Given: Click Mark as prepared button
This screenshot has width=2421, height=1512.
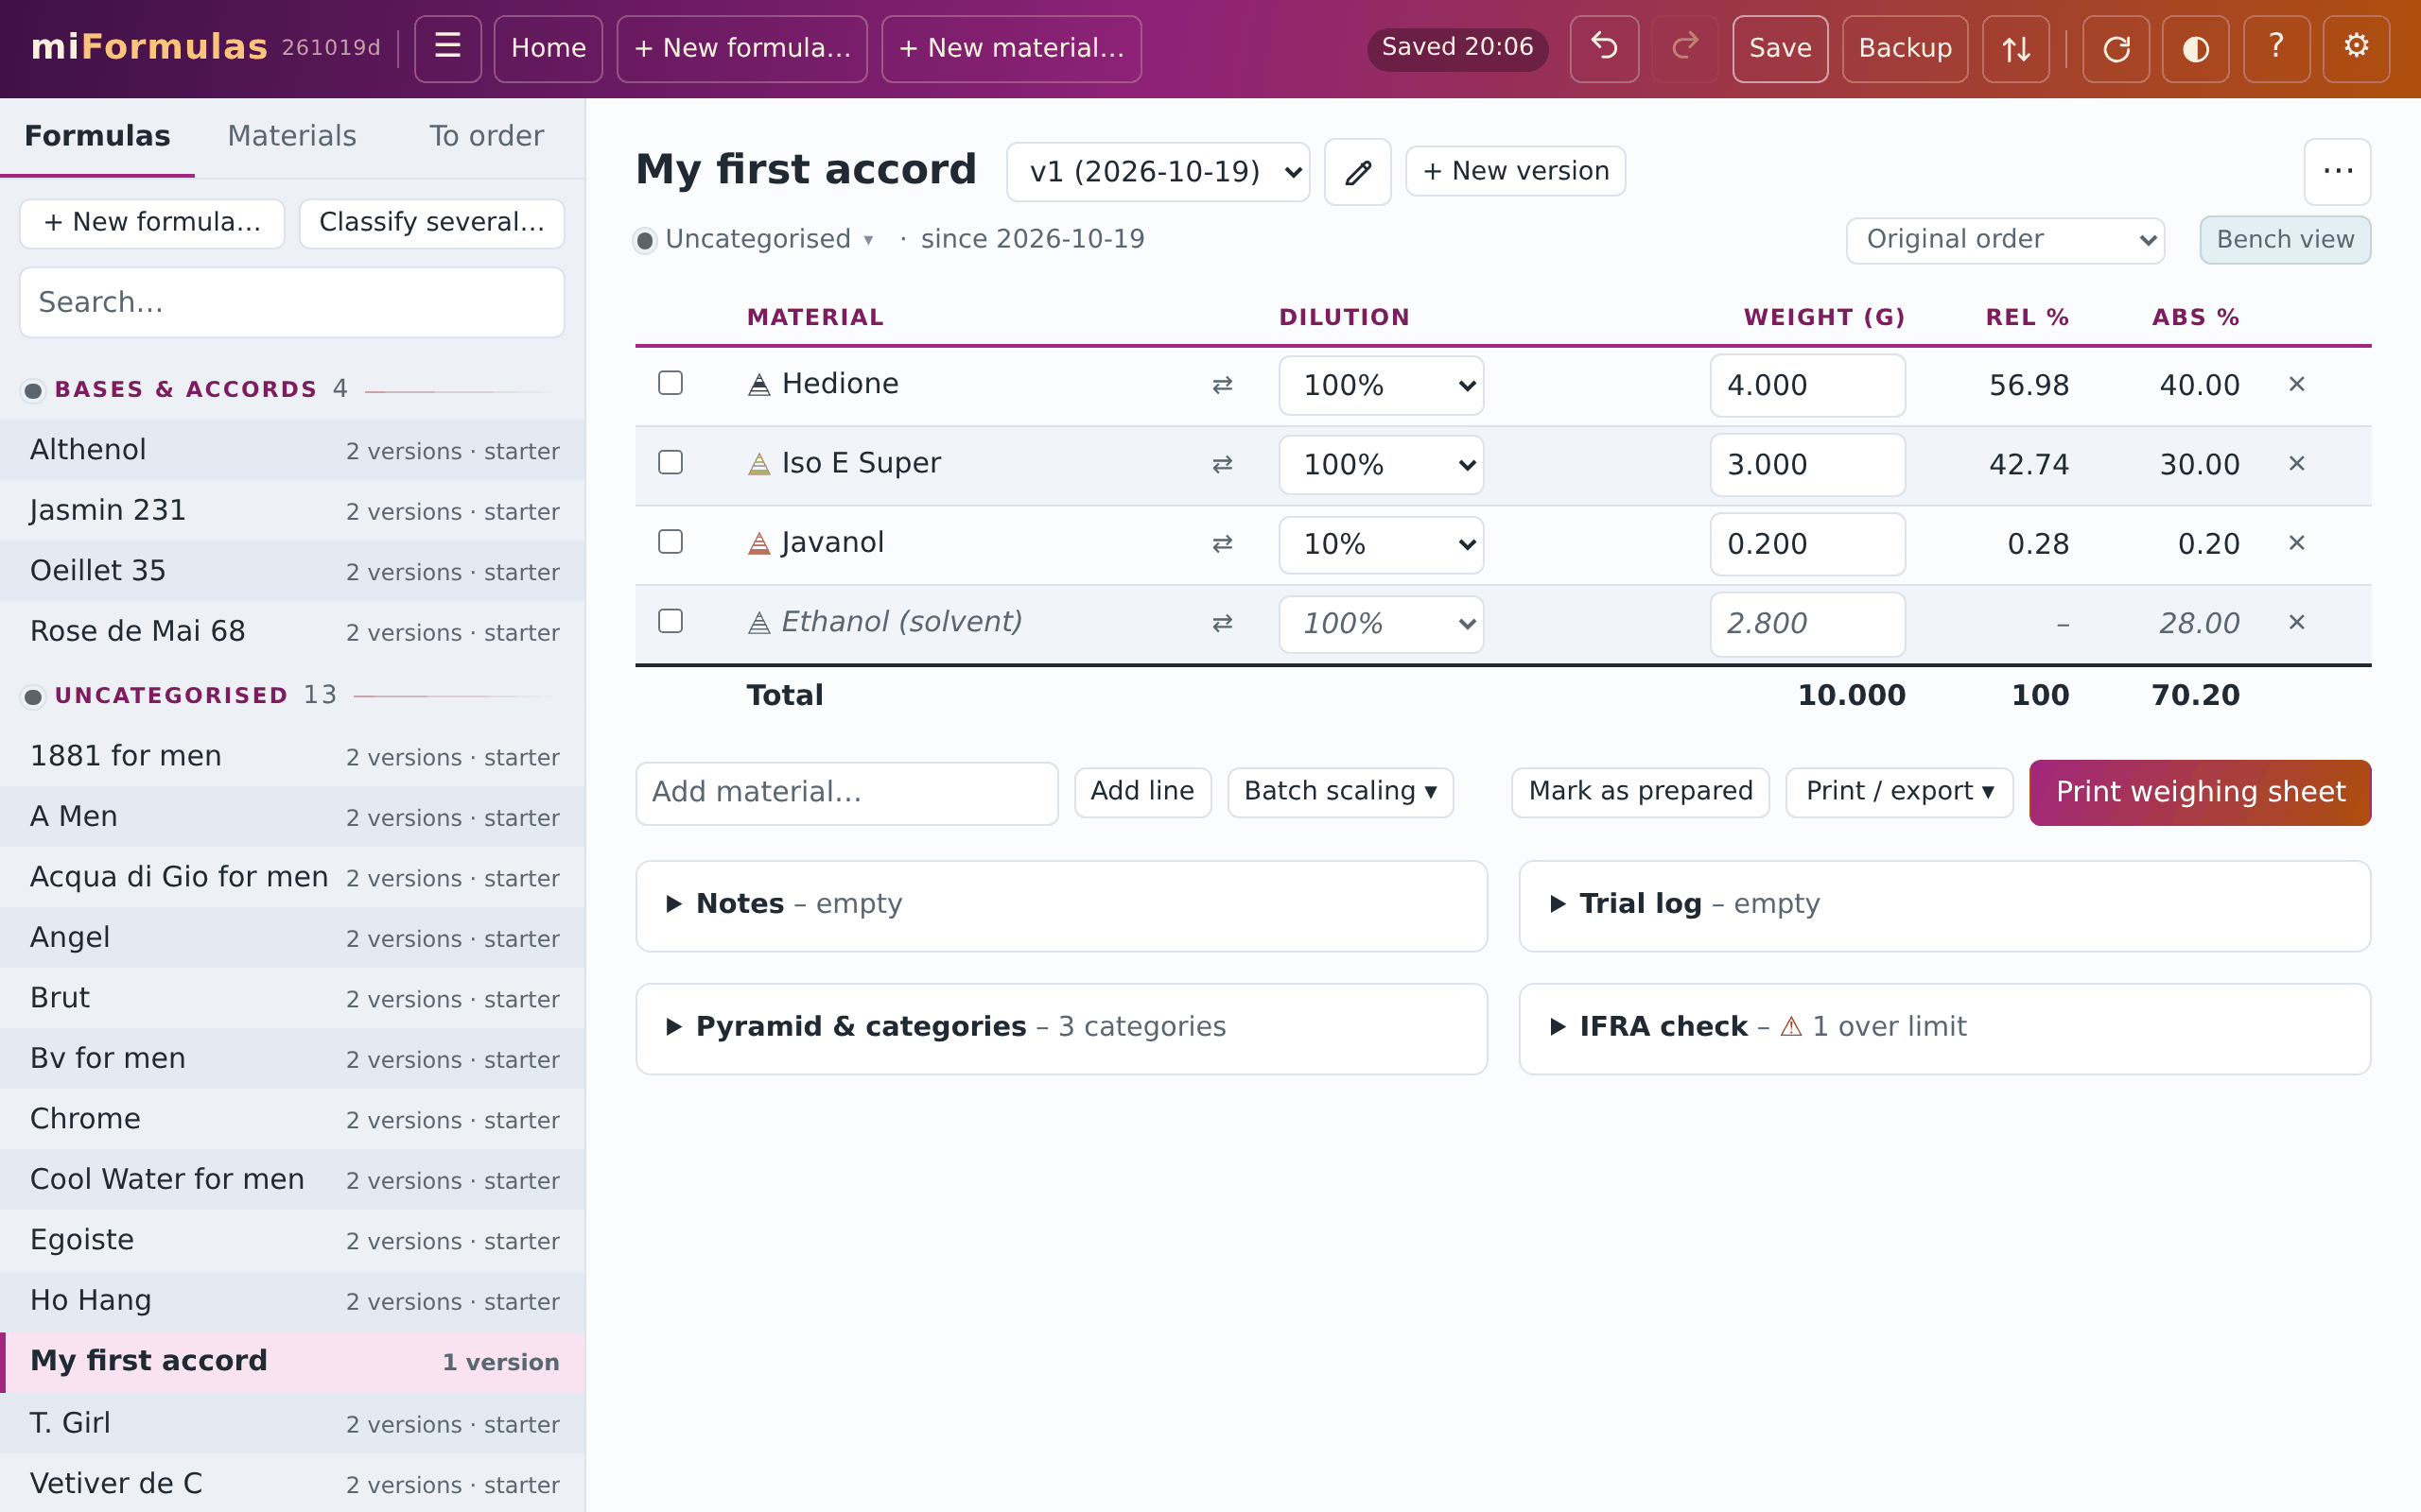Looking at the screenshot, I should [x=1641, y=792].
